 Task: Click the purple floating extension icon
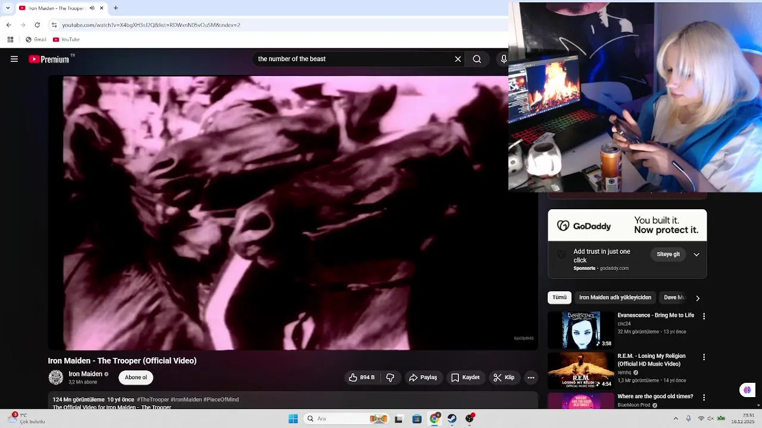pos(747,390)
